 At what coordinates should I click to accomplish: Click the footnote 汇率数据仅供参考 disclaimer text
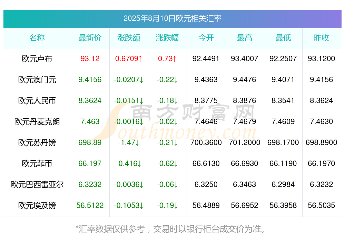pos(170,229)
